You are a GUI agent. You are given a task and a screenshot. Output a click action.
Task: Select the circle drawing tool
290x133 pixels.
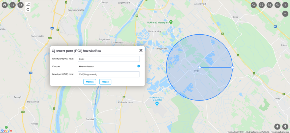pos(28,10)
